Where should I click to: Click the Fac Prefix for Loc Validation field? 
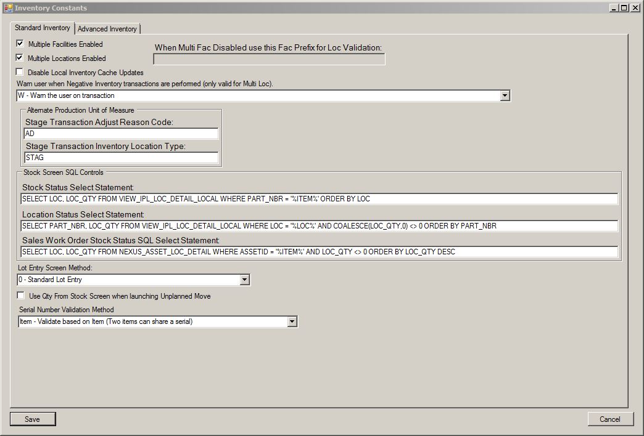click(269, 59)
